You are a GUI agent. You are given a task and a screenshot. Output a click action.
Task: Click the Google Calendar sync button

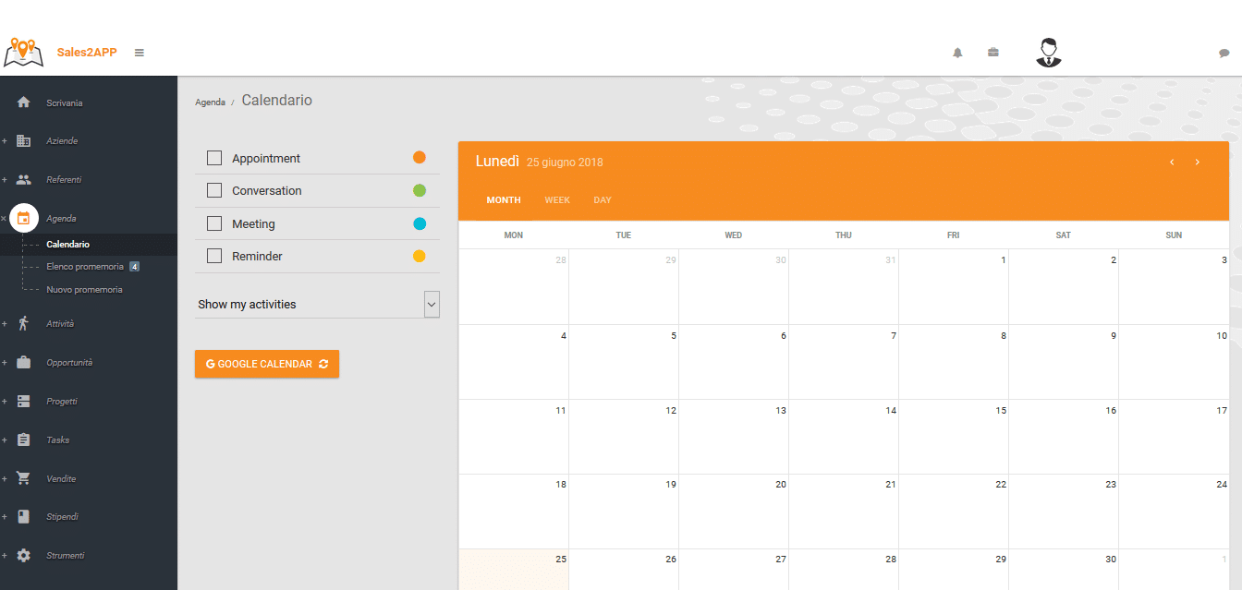tap(266, 364)
